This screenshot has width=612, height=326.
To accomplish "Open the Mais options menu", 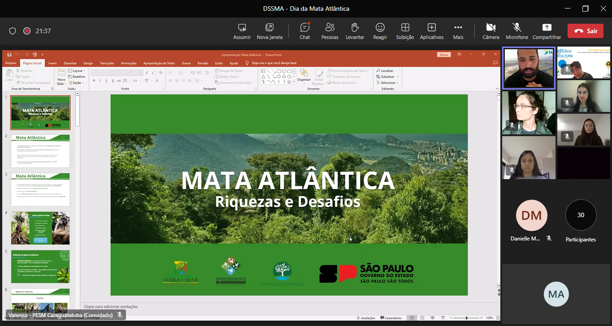I will [x=458, y=31].
